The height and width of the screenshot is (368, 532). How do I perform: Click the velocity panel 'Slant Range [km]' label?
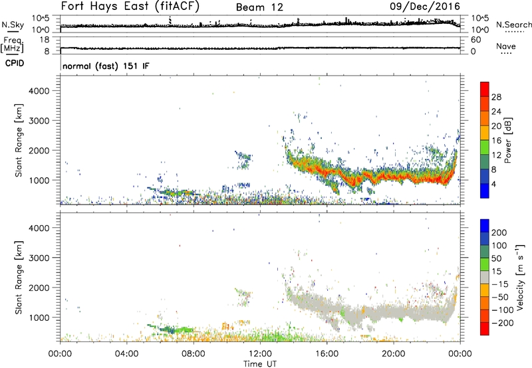pos(19,278)
